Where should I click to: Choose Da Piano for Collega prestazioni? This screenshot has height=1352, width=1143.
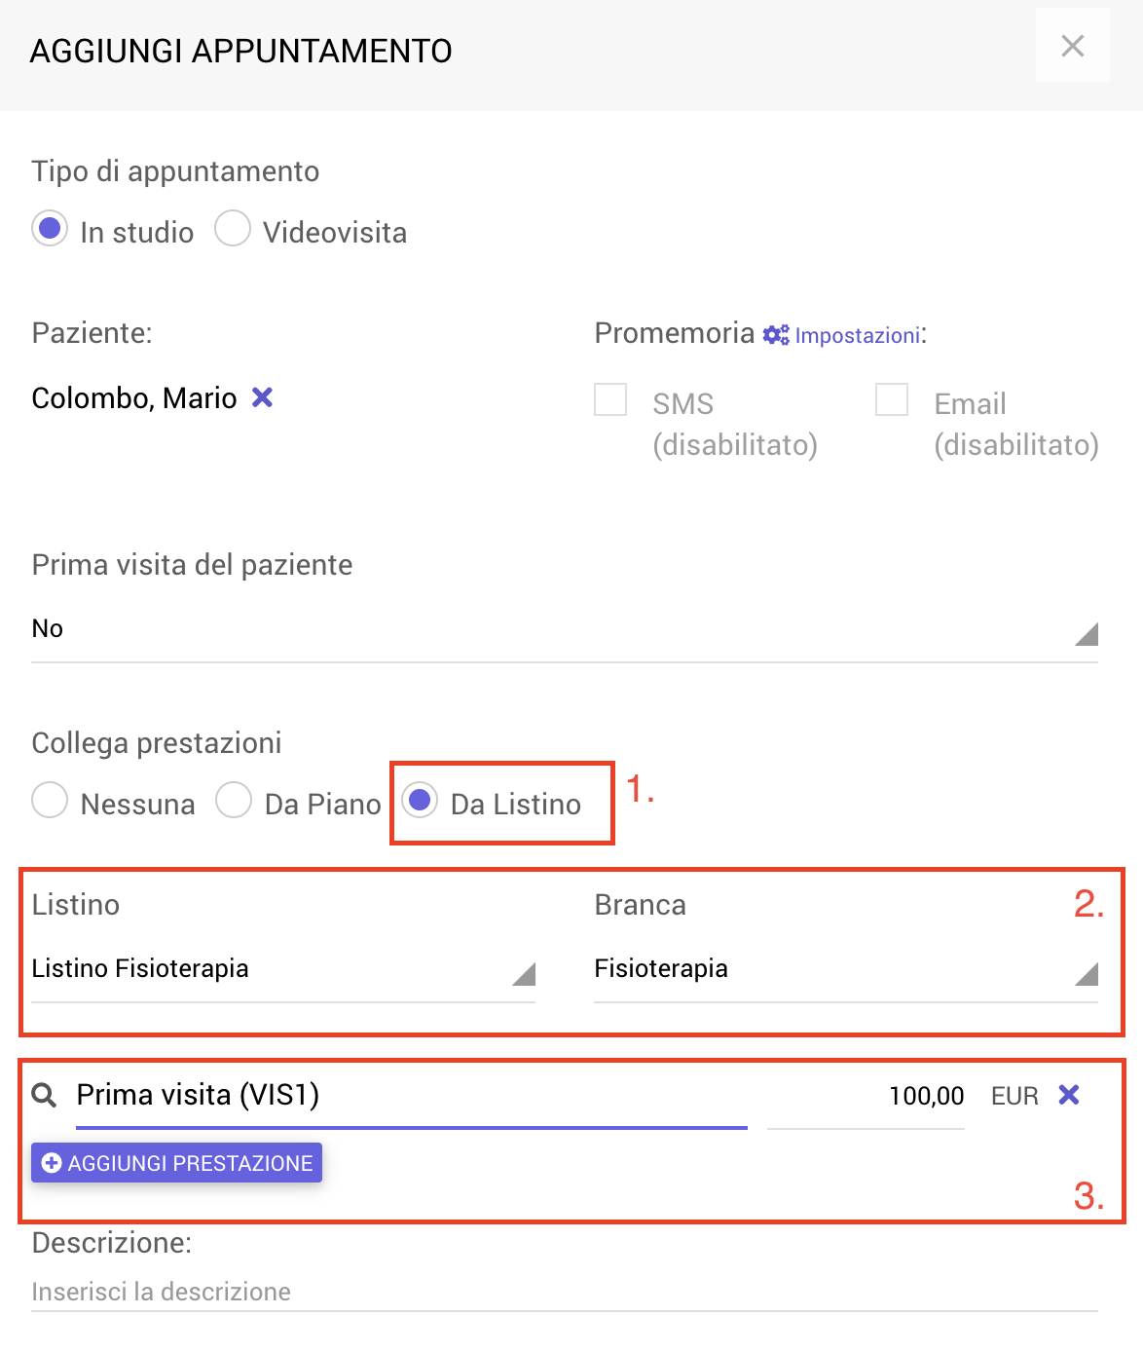click(x=234, y=801)
